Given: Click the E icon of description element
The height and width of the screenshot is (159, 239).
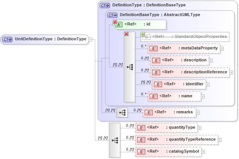Looking at the screenshot, I should [156, 61].
